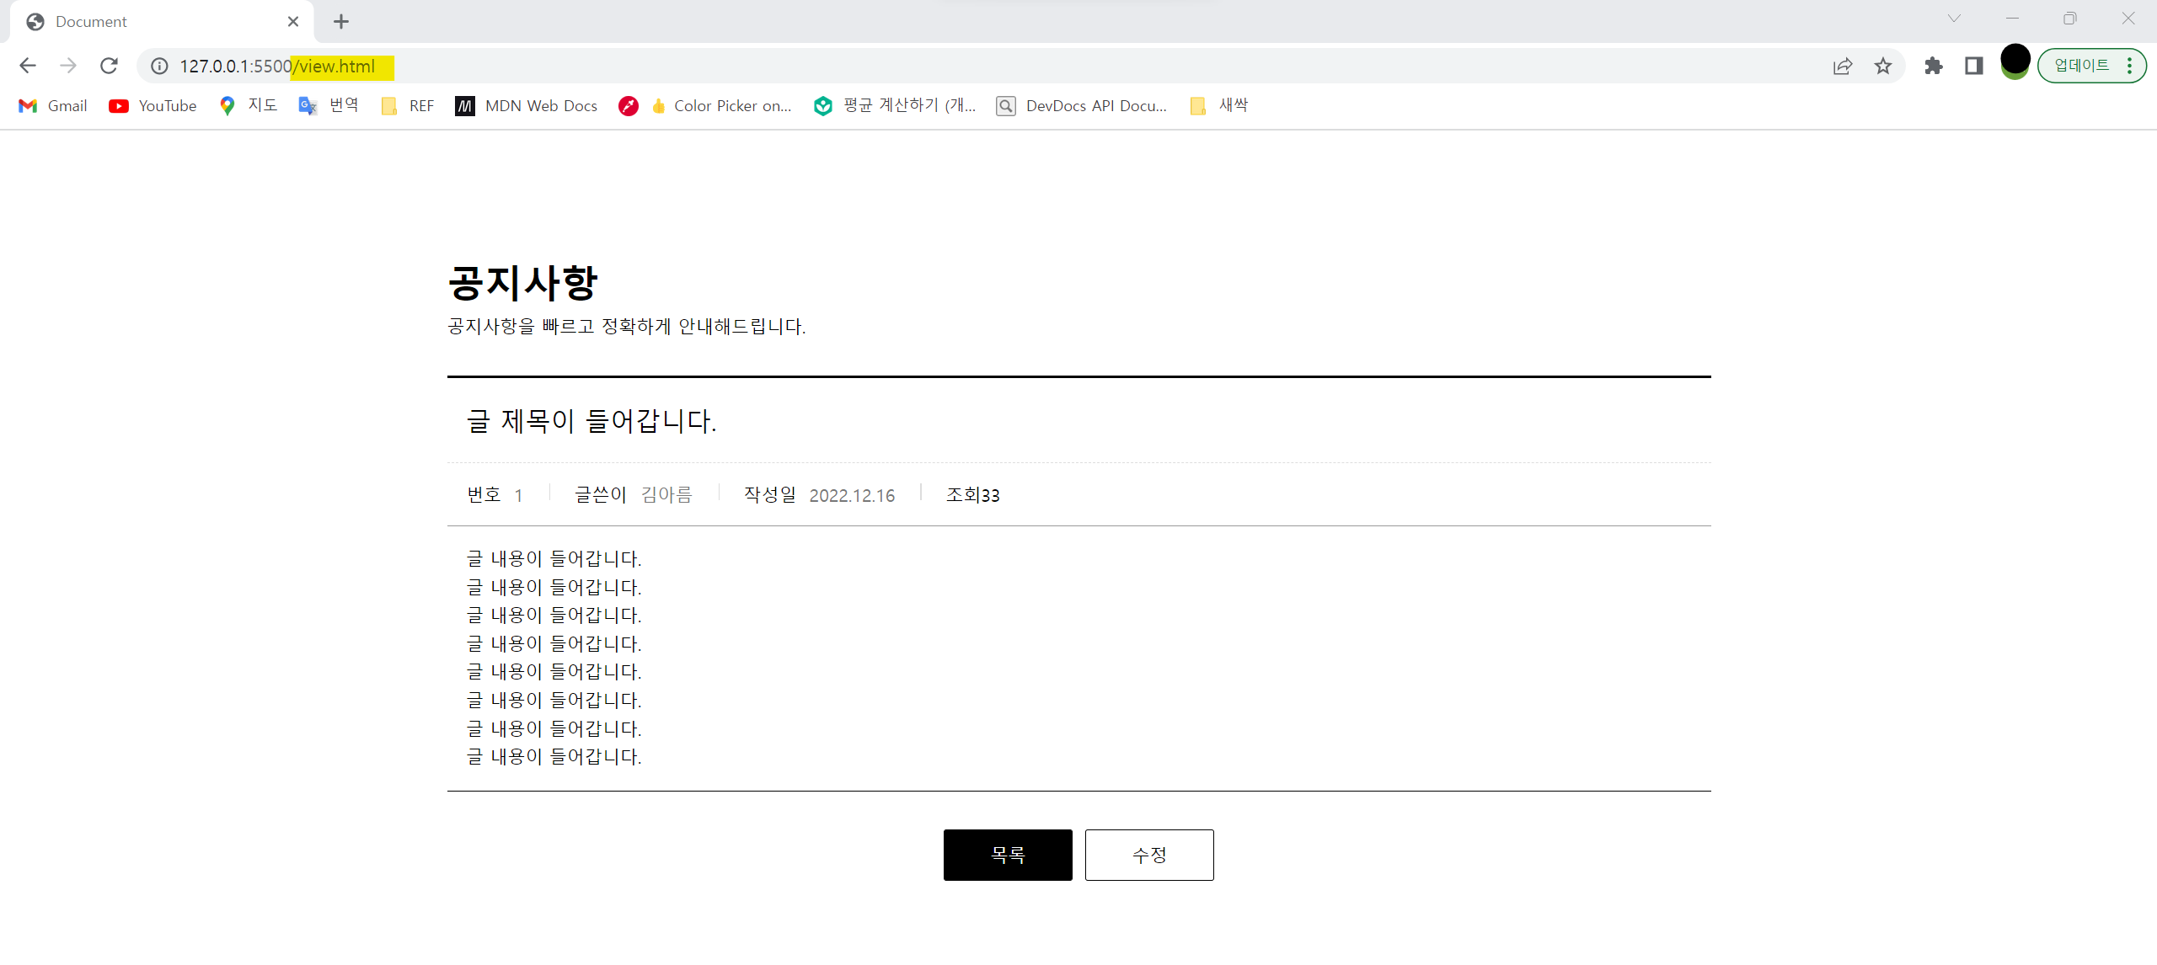Viewport: 2157px width, 965px height.
Task: Open a new browser tab
Action: click(340, 22)
